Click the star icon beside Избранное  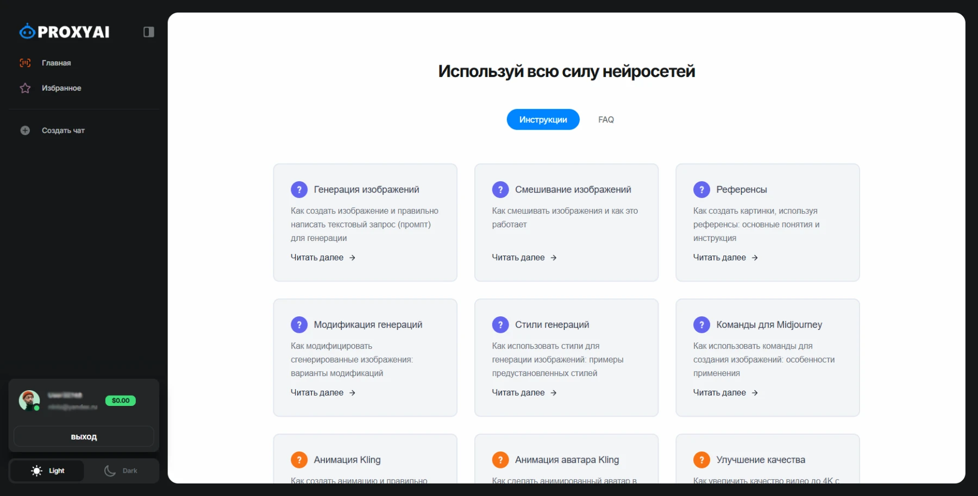[x=25, y=88]
